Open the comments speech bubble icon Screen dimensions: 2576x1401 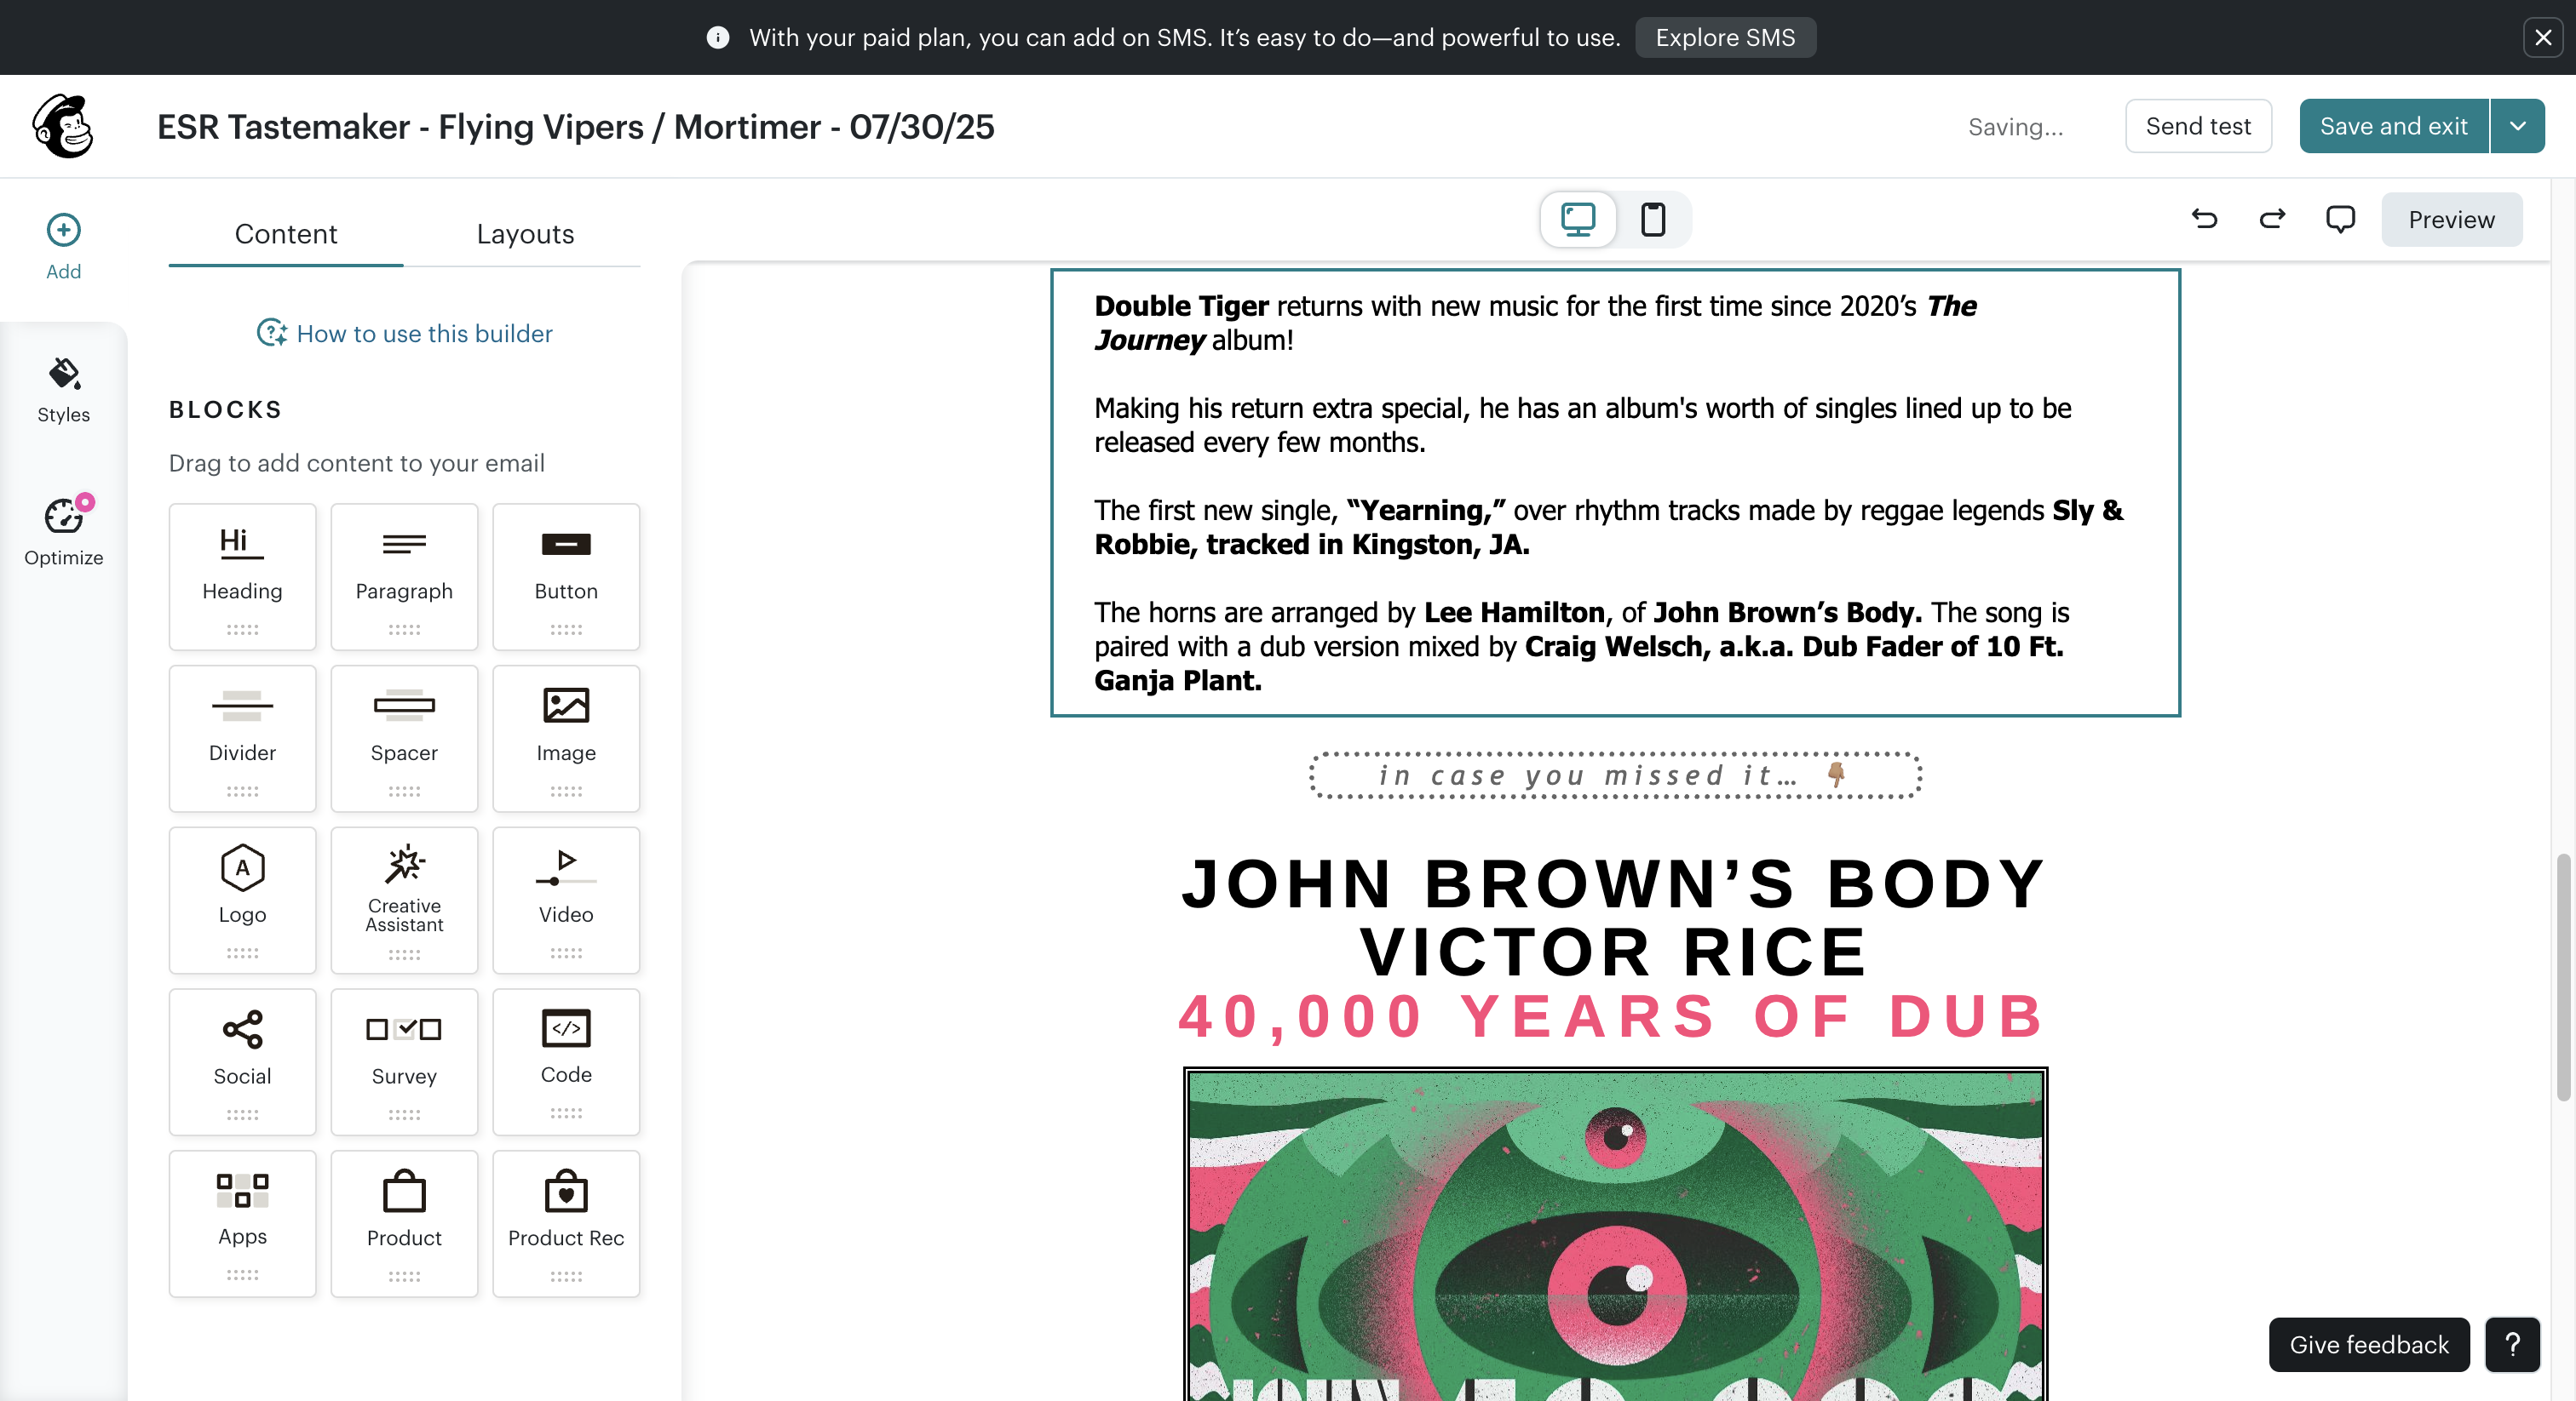(x=2340, y=219)
